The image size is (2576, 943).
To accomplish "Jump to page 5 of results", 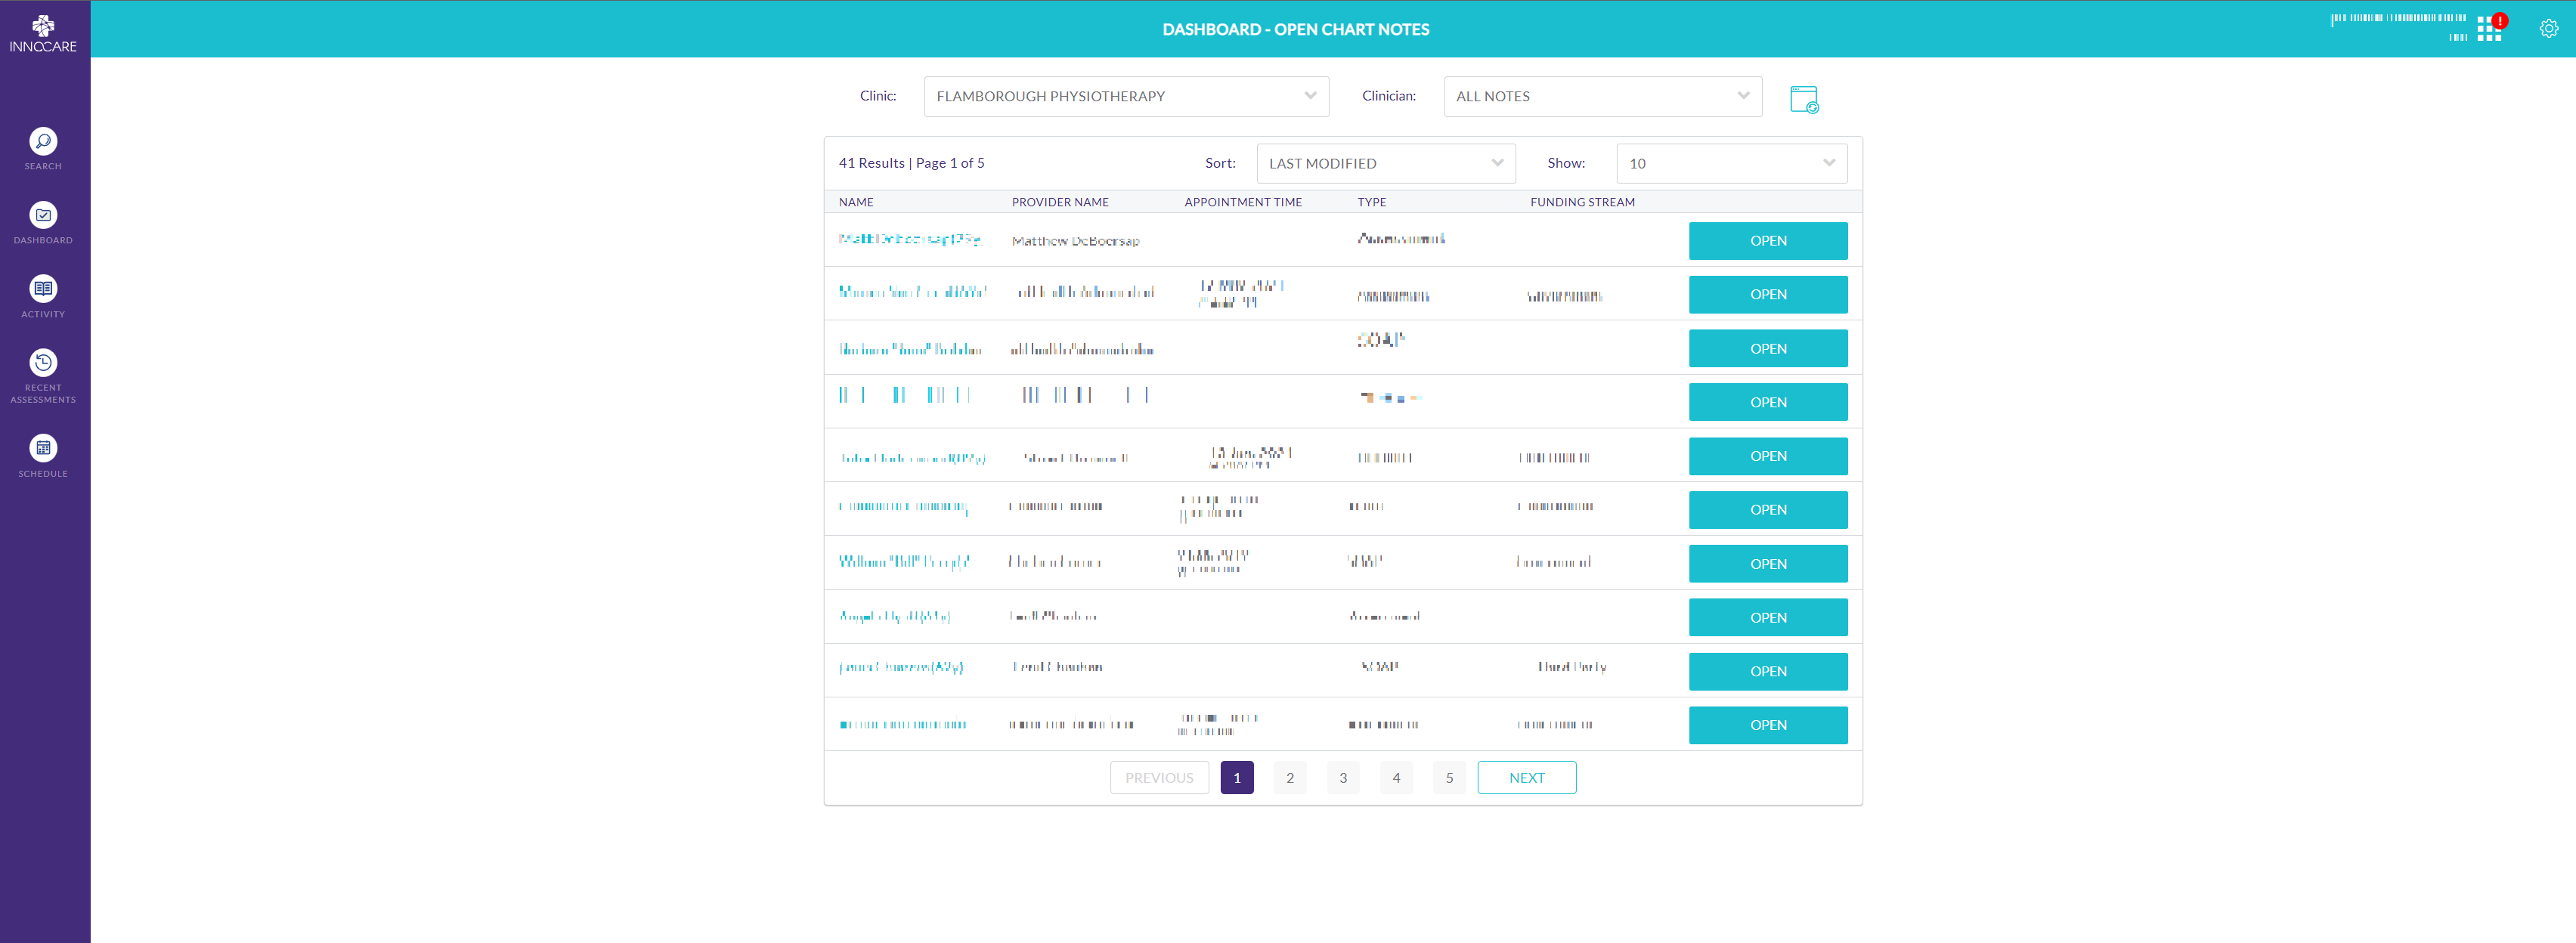I will point(1449,778).
